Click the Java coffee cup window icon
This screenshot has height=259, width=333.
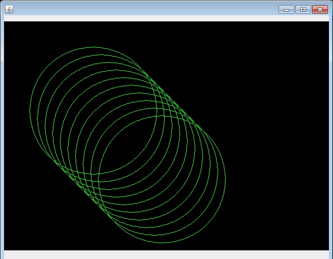9,9
